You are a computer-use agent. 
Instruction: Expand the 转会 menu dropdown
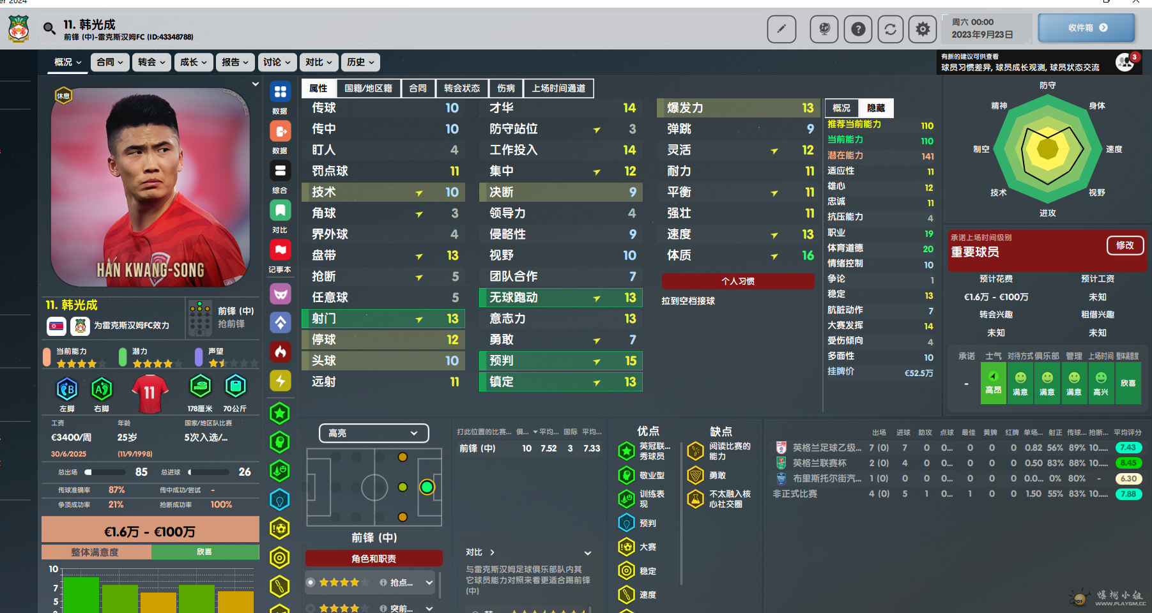pyautogui.click(x=151, y=62)
